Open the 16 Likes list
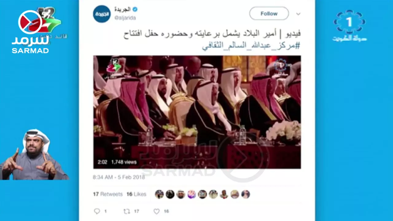 click(x=136, y=194)
